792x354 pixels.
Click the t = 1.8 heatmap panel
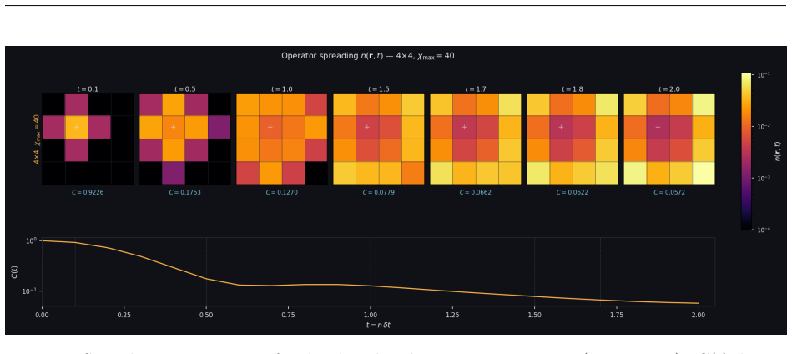click(x=573, y=139)
